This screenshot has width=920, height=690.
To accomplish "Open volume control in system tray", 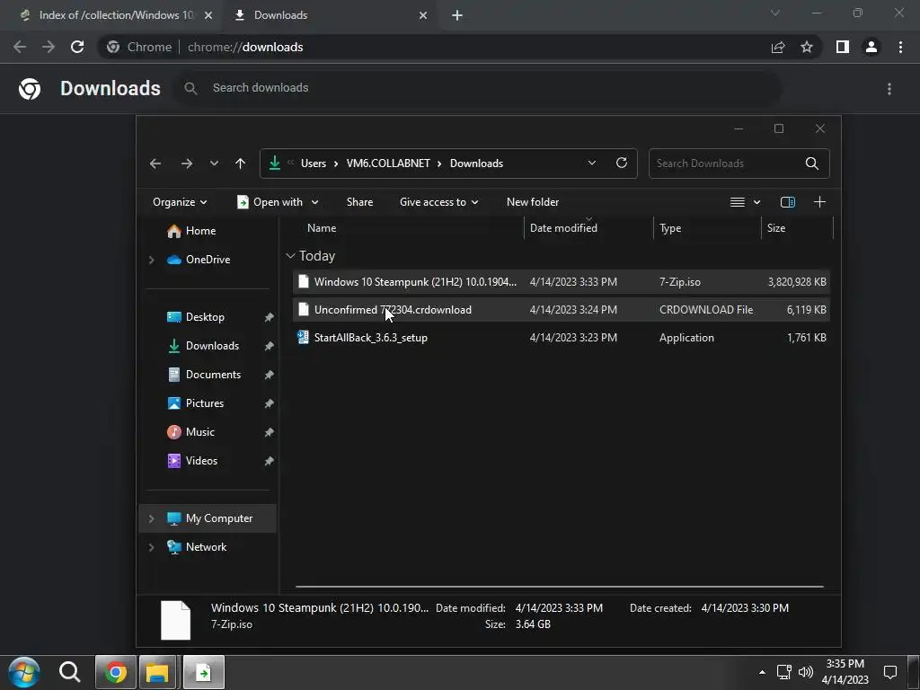I will coord(806,672).
